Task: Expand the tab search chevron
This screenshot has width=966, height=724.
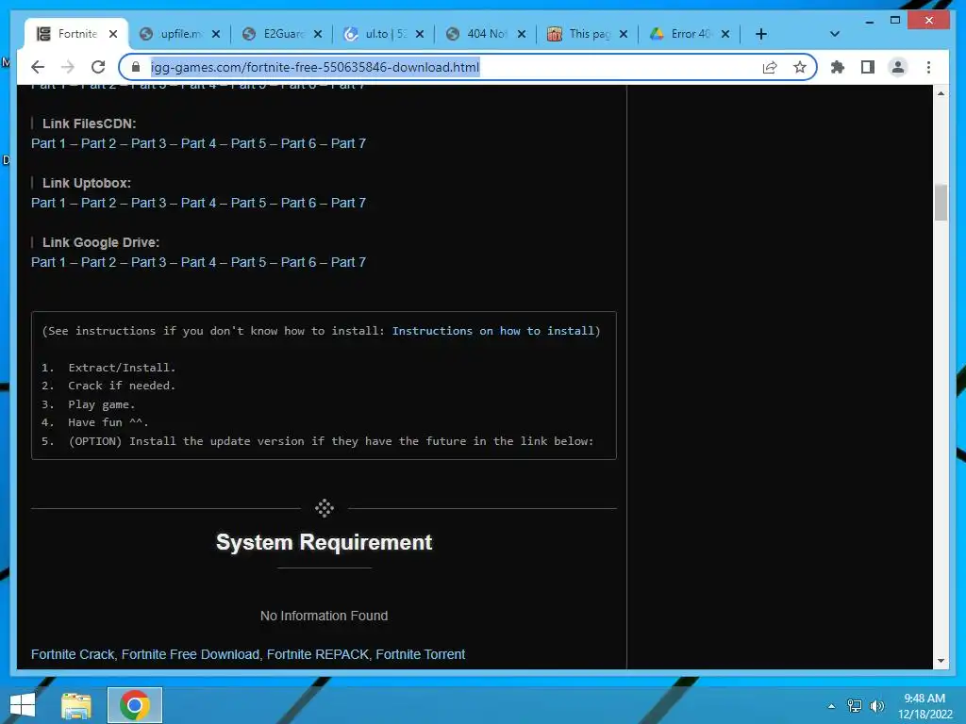Action: tap(835, 34)
